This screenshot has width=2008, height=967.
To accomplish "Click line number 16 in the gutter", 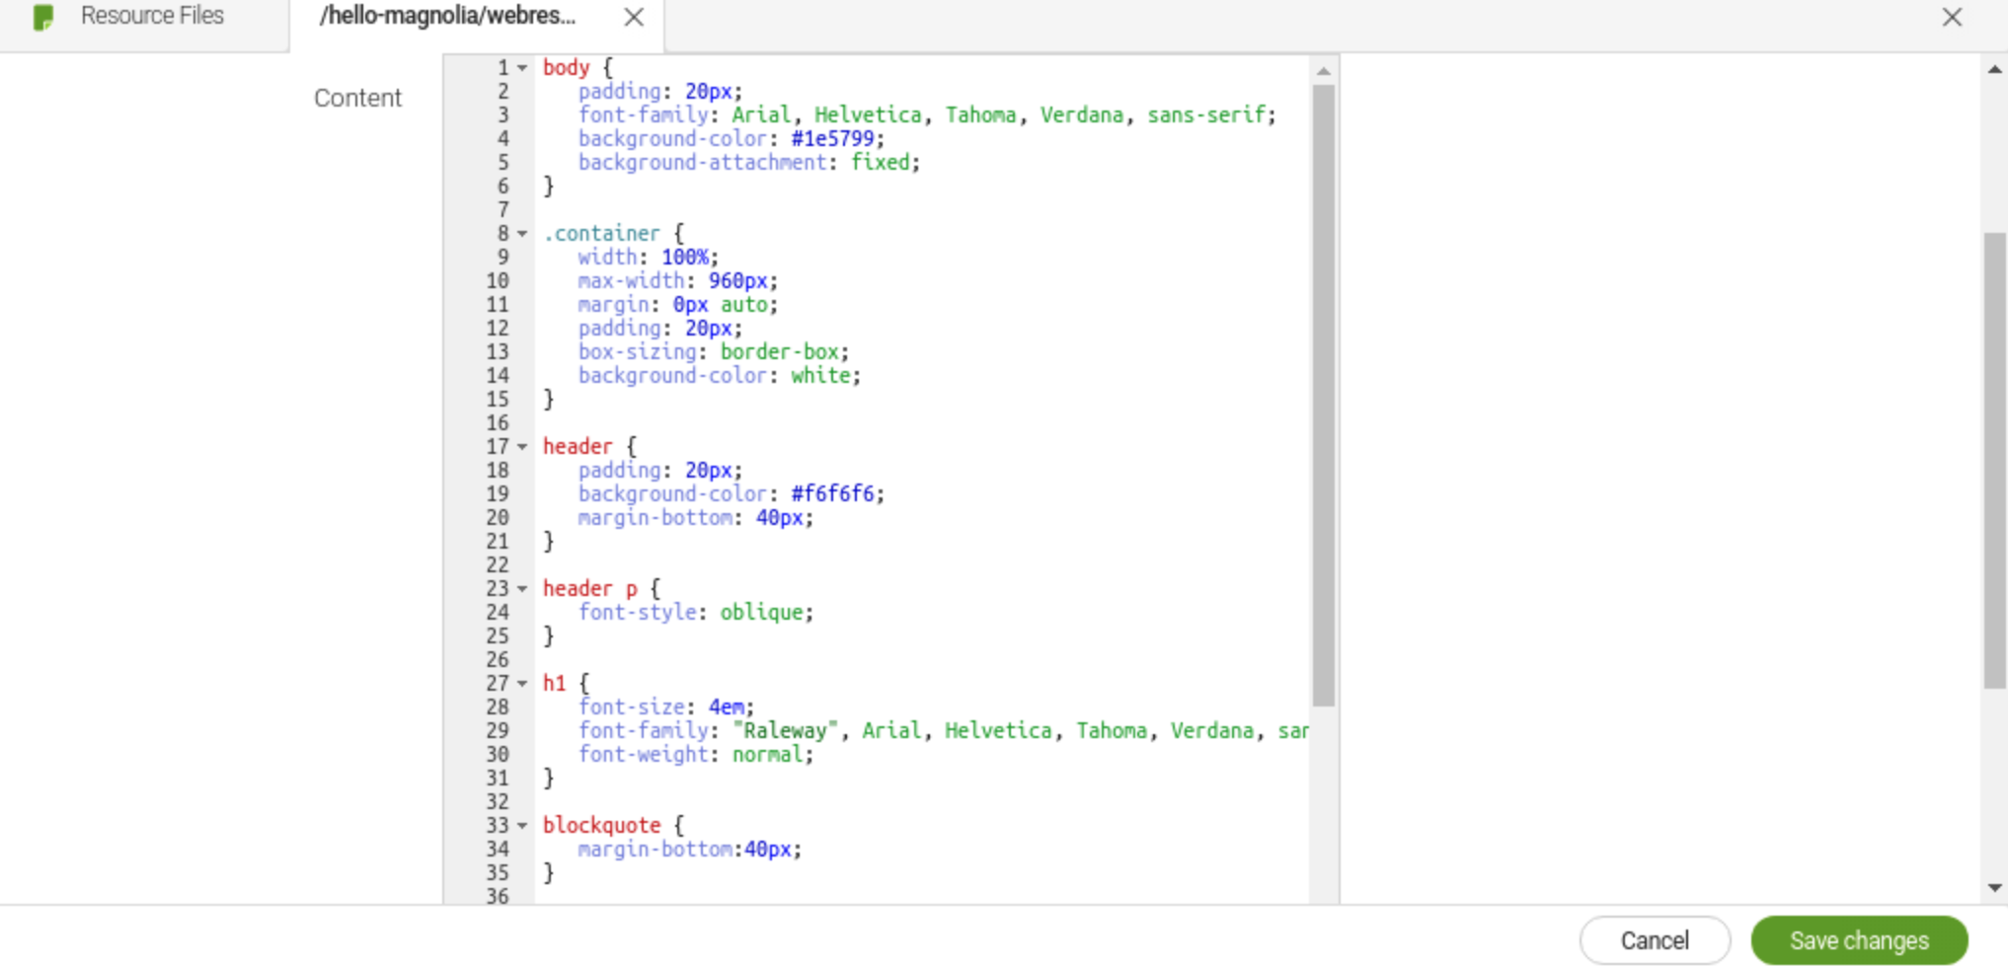I will pyautogui.click(x=498, y=423).
